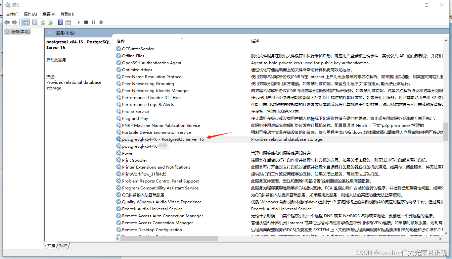Select Performance Counter DLL Host
The height and width of the screenshot is (259, 452).
tap(152, 97)
